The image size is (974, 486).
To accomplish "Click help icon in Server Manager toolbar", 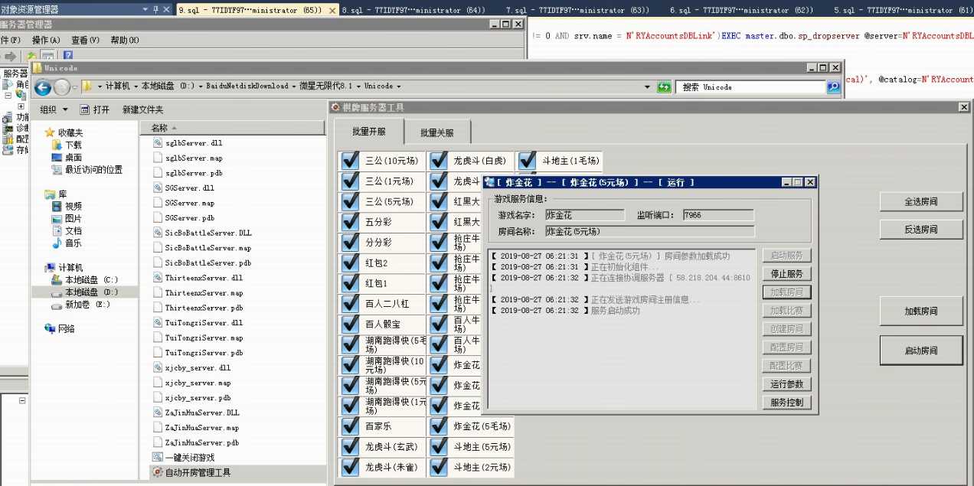I will coord(67,56).
